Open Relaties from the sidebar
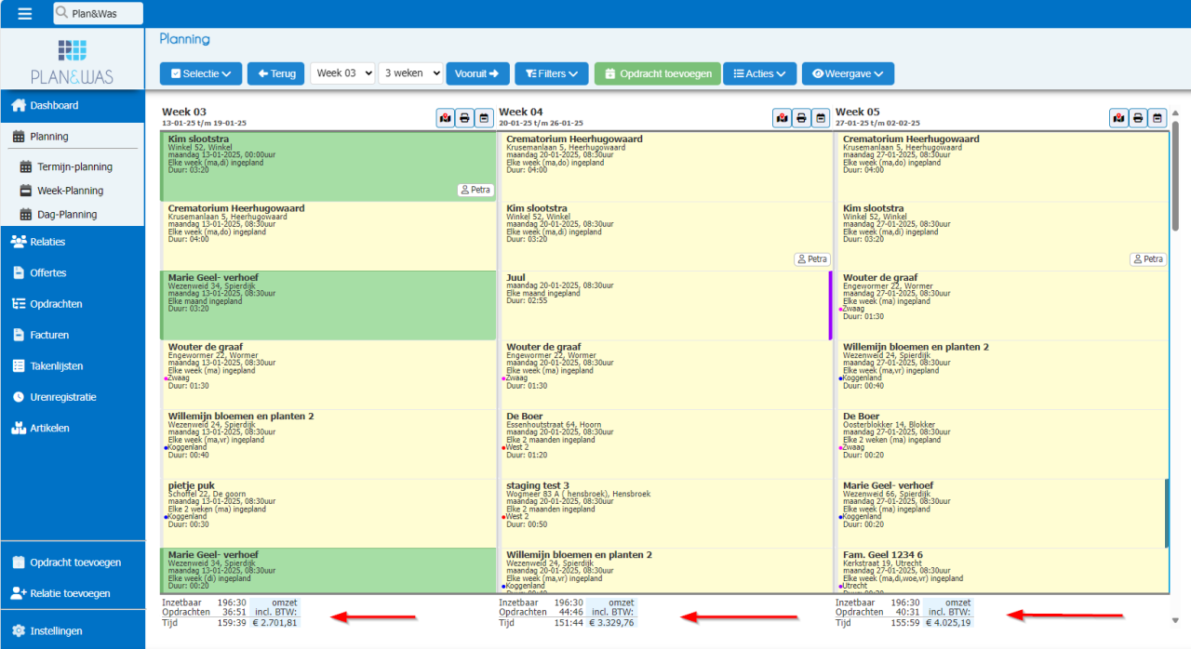 73,242
